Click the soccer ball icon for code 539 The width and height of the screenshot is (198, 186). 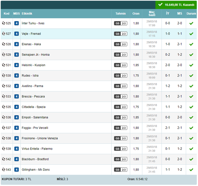(4, 149)
